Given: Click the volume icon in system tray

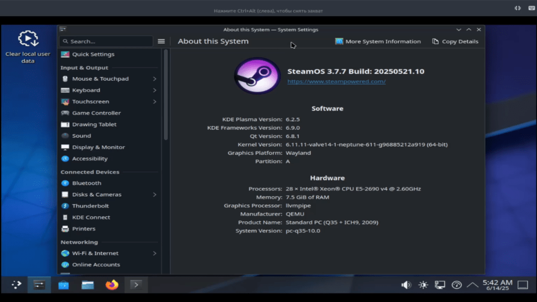Looking at the screenshot, I should tap(406, 285).
